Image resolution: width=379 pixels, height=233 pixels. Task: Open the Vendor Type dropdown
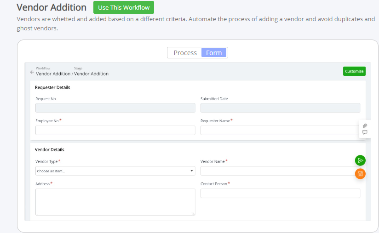coord(115,171)
